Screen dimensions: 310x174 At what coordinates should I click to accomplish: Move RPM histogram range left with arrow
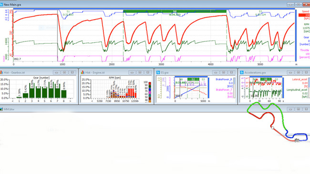[x=92, y=101]
